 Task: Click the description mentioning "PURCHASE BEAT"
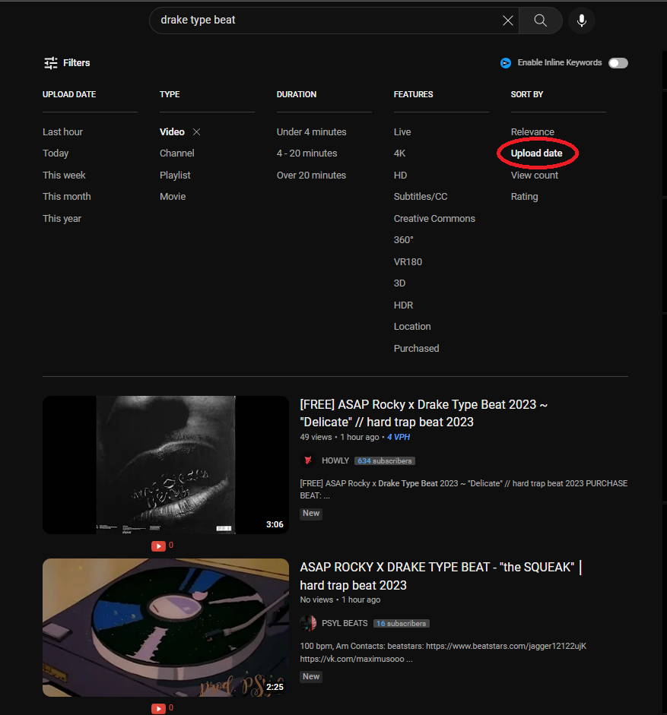tap(463, 489)
